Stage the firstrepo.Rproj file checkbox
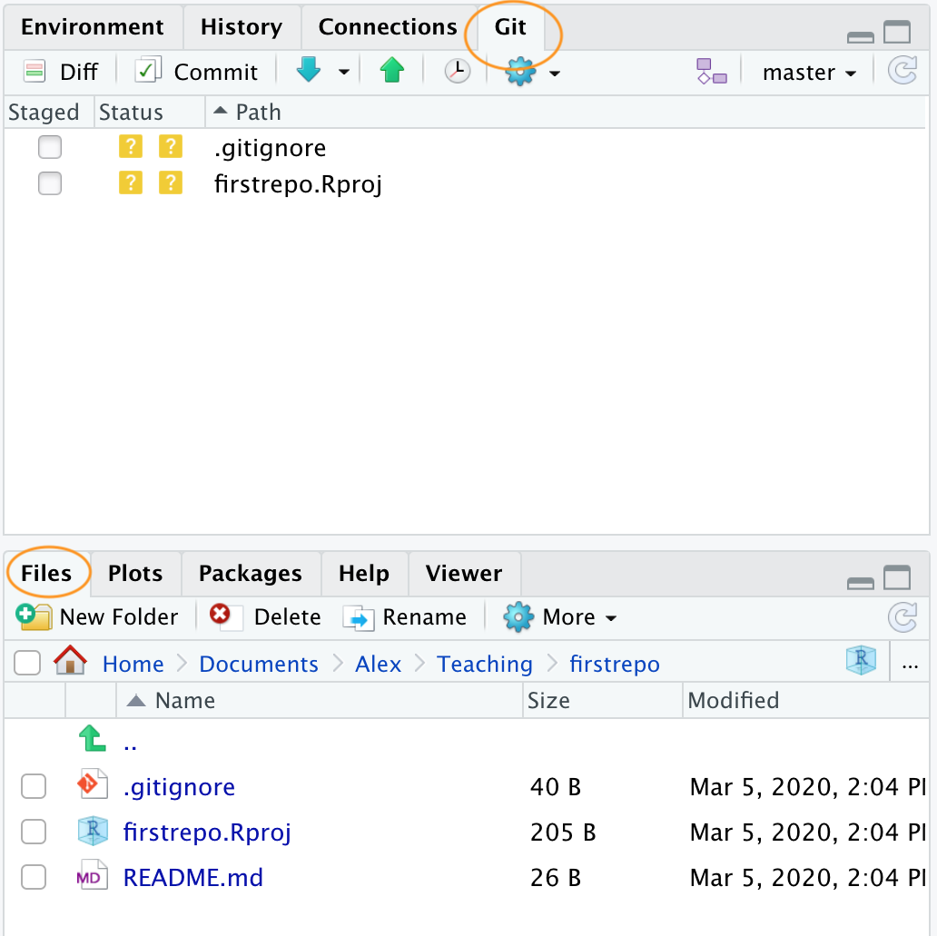The height and width of the screenshot is (936, 937). [50, 183]
